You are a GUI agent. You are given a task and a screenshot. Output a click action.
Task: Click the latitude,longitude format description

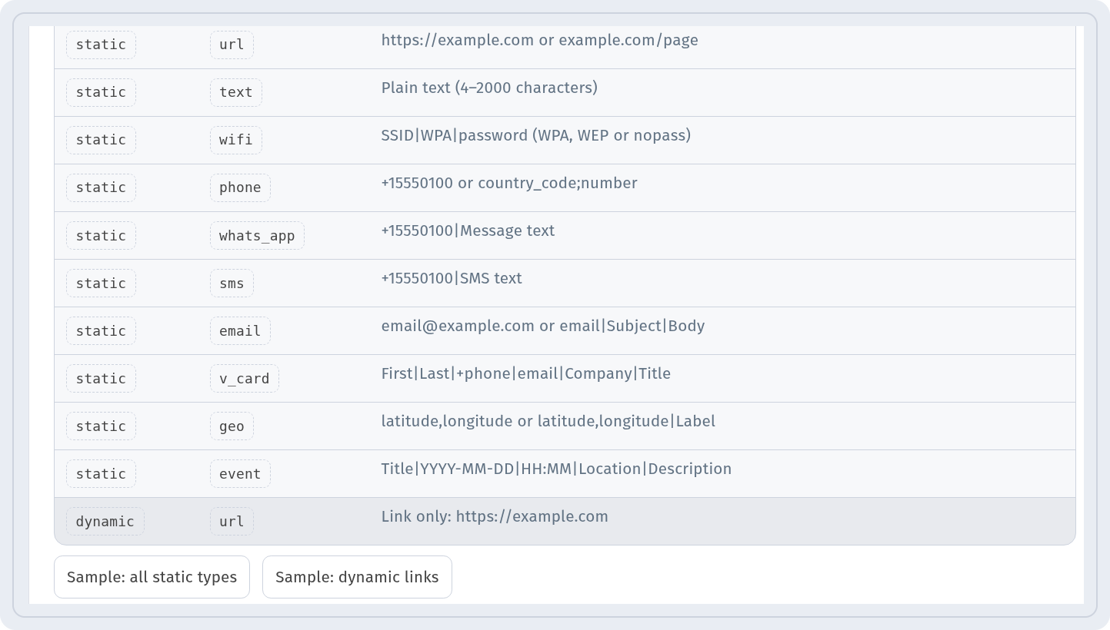(x=548, y=421)
